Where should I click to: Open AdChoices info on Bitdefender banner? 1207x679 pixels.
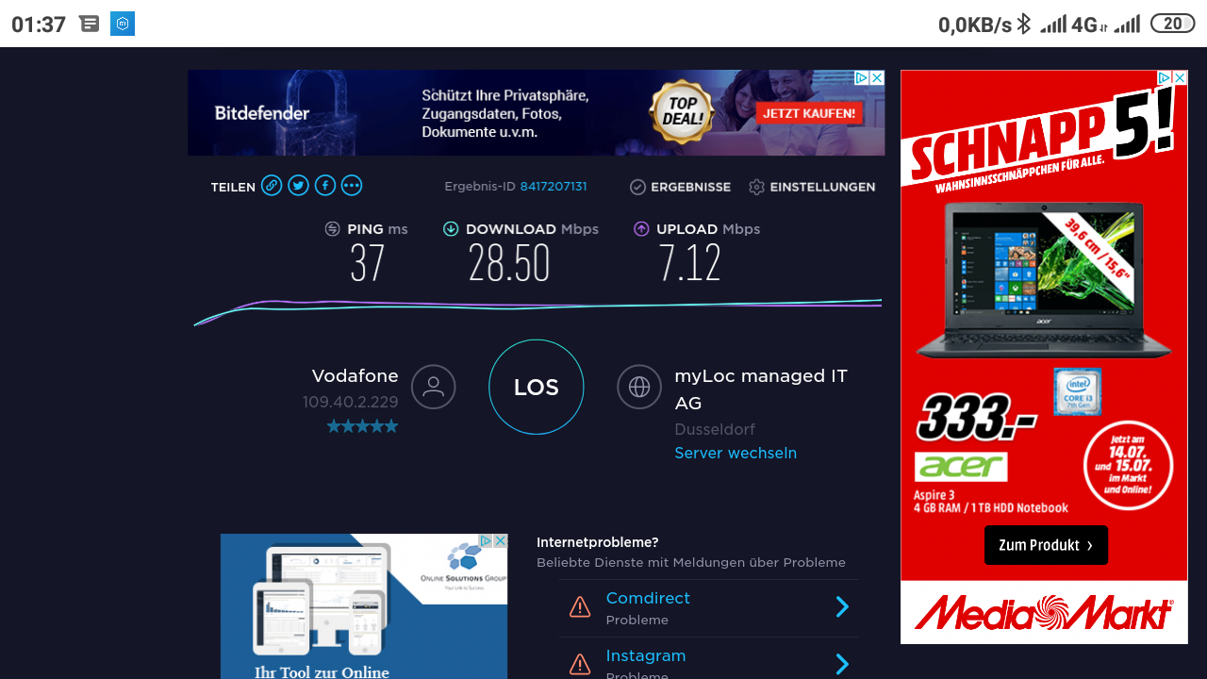click(861, 78)
